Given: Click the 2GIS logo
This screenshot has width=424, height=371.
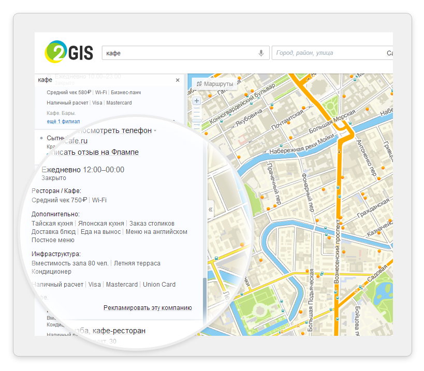Looking at the screenshot, I should [69, 52].
